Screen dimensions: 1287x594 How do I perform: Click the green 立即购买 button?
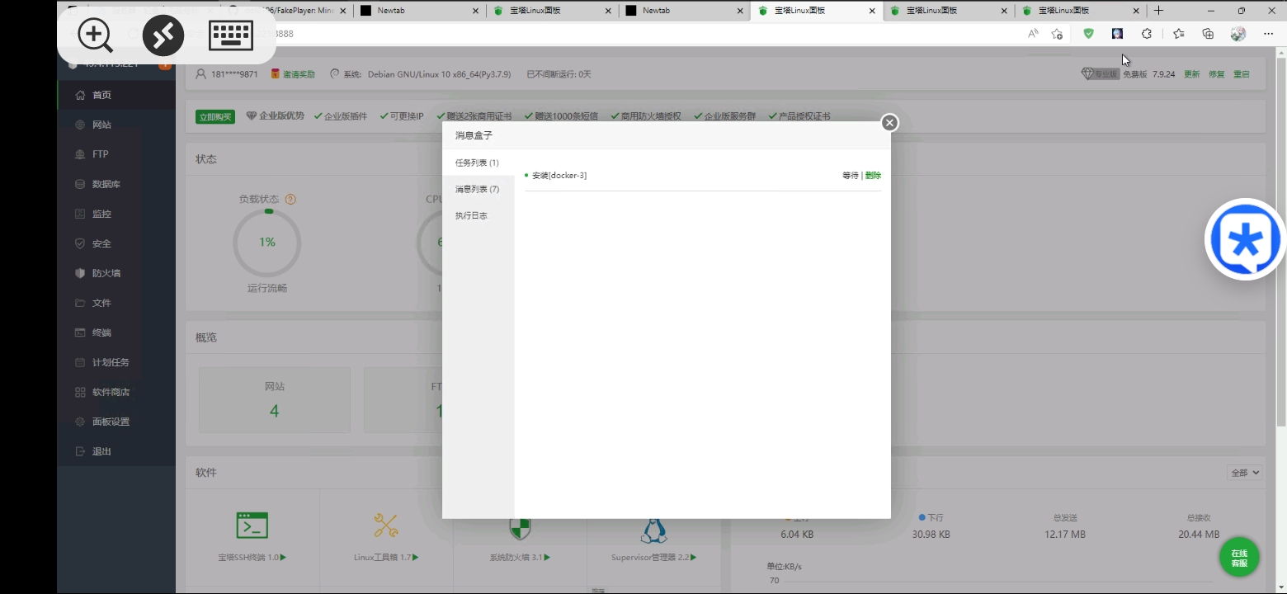click(x=215, y=116)
